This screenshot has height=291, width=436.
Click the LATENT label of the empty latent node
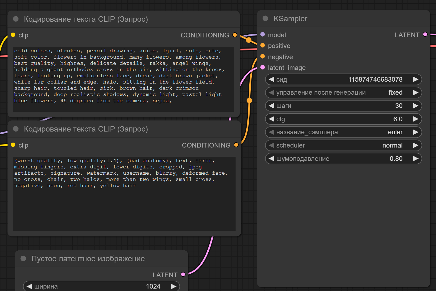(165, 275)
